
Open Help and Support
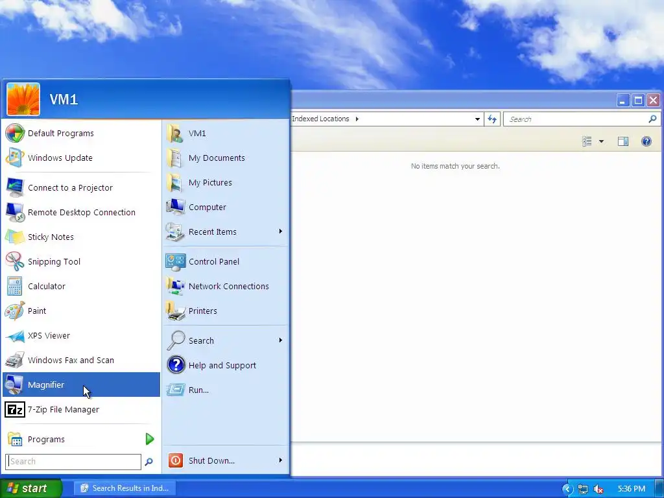[226, 365]
